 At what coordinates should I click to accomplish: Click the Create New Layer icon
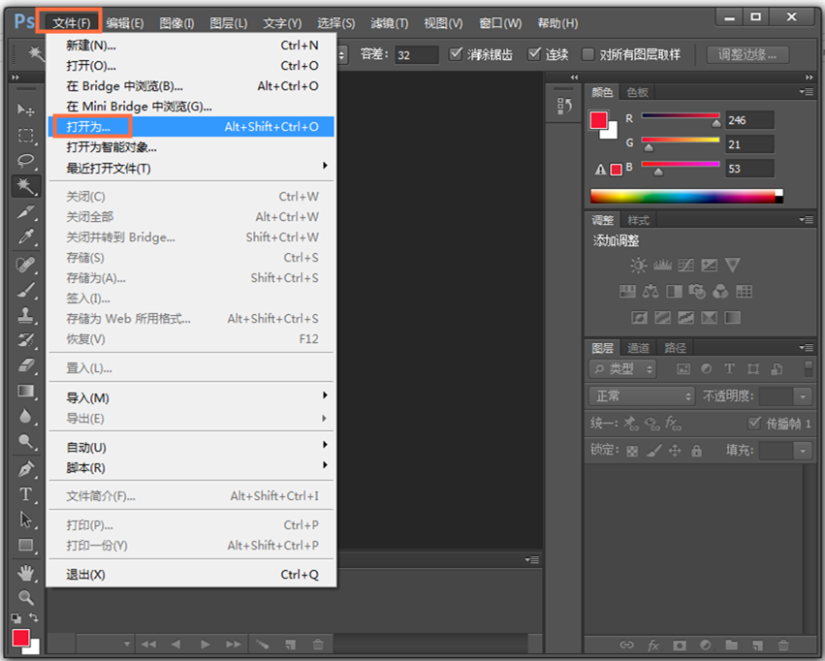pyautogui.click(x=757, y=645)
